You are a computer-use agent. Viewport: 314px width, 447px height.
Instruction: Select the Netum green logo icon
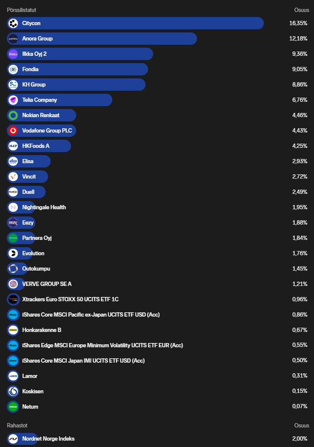click(x=13, y=407)
